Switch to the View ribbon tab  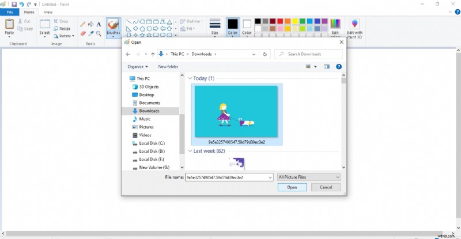click(x=48, y=12)
